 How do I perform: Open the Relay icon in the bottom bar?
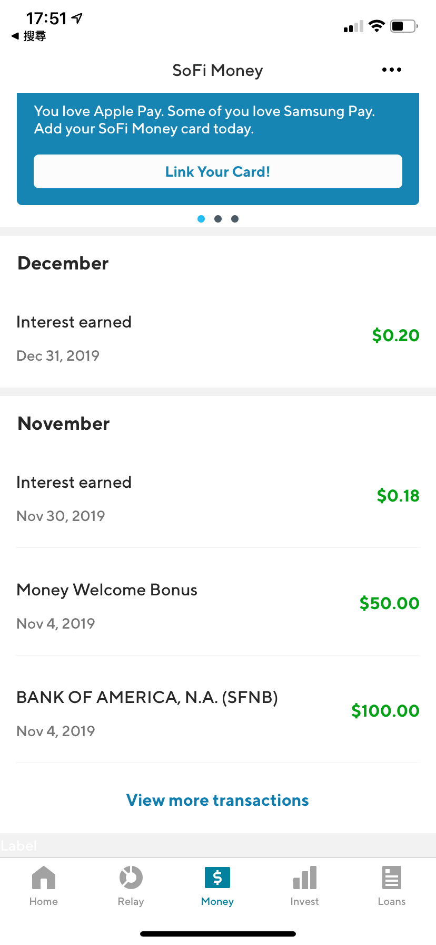[x=131, y=878]
